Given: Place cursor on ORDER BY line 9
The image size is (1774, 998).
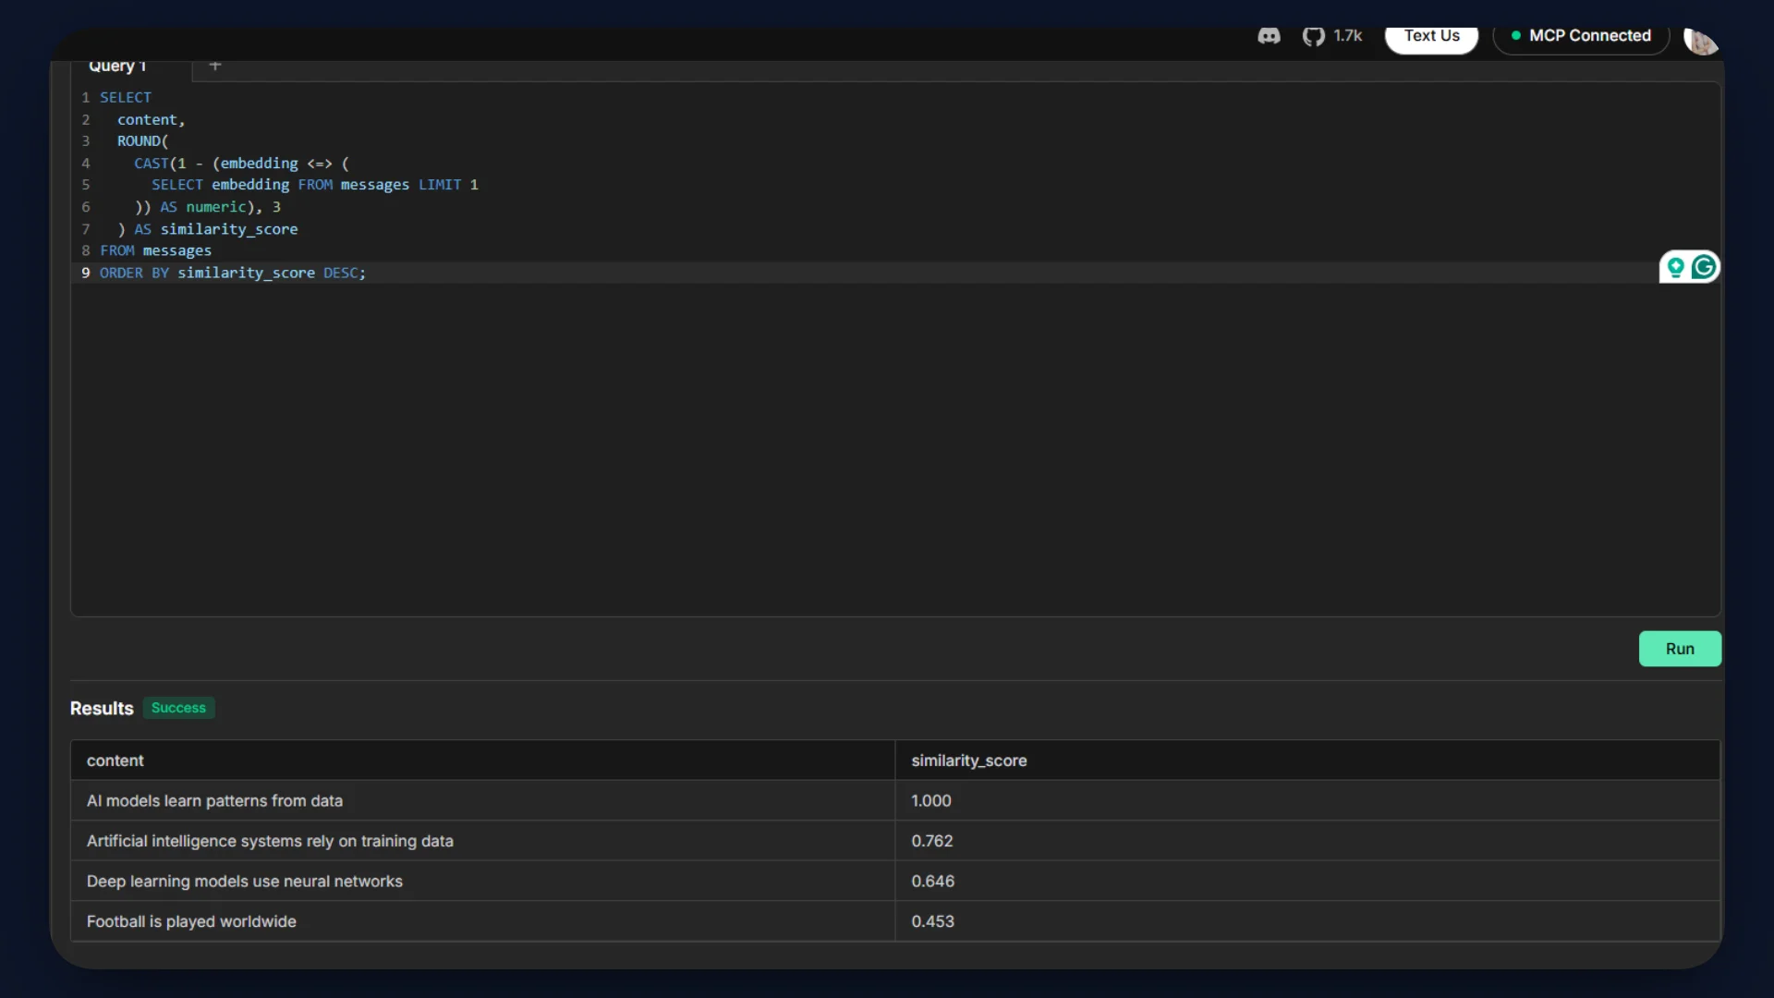Looking at the screenshot, I should [x=232, y=273].
